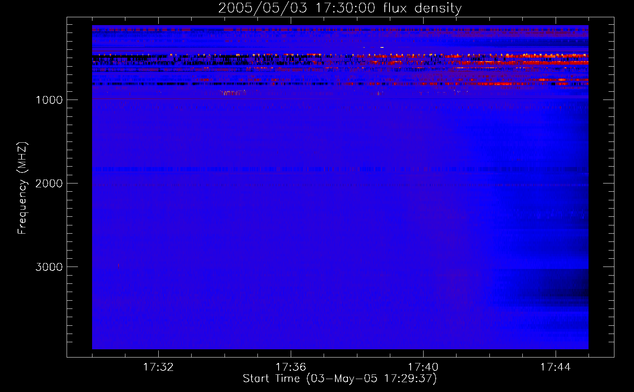The height and width of the screenshot is (392, 634).
Task: Click the 1000 frequency tick label
Action: 49,100
